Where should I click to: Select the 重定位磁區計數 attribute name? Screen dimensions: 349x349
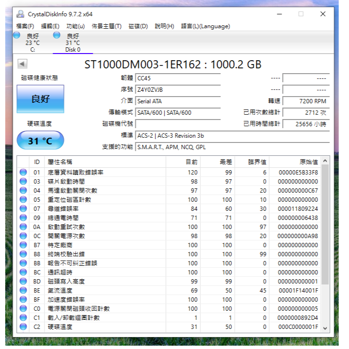69,200
